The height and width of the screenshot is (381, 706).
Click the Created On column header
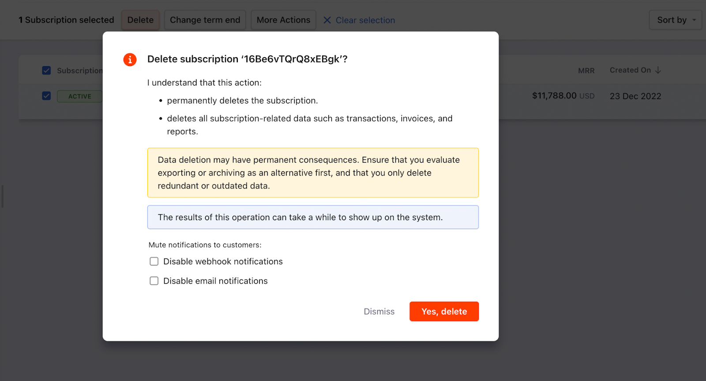[x=630, y=70]
